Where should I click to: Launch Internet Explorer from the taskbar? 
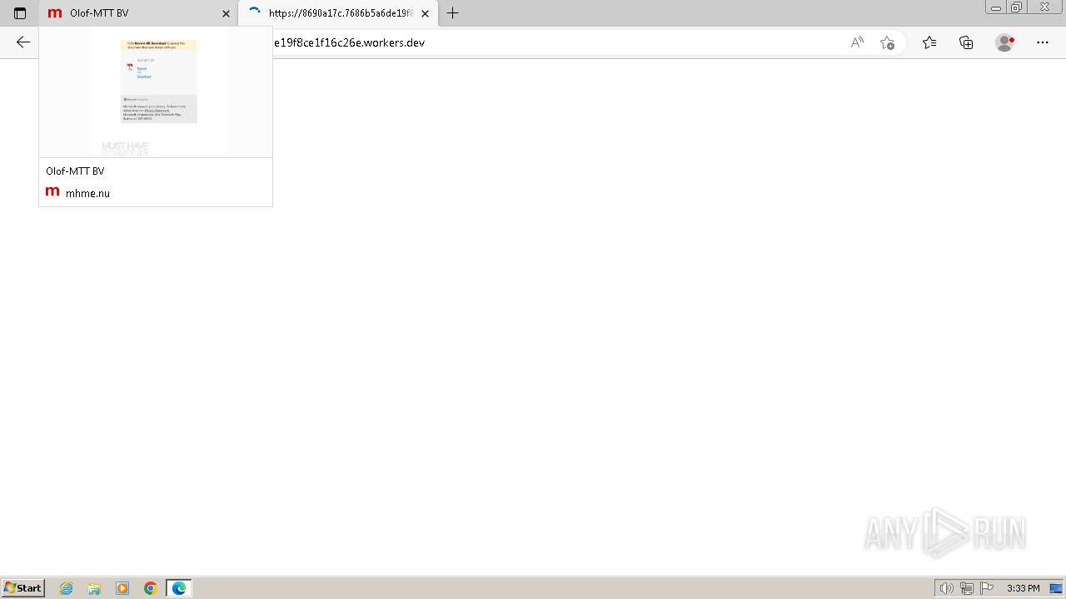point(67,588)
